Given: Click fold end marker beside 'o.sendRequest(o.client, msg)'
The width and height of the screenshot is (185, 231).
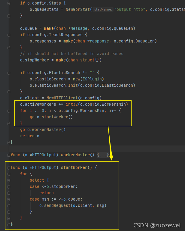Looking at the screenshot, I should 9,206.
